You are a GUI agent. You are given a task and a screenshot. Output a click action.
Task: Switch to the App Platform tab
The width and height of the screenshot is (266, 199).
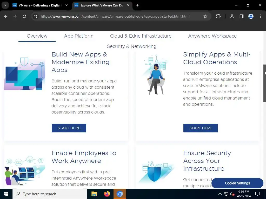79,36
